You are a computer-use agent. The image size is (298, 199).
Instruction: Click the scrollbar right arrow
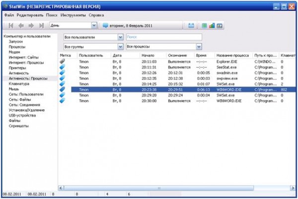click(293, 188)
